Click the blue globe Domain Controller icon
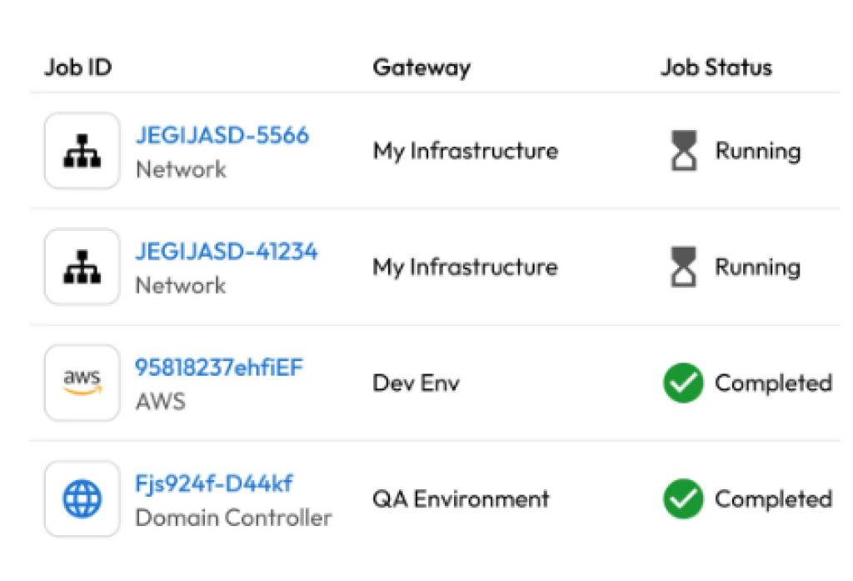Viewport: 853px width, 581px height. tap(82, 498)
